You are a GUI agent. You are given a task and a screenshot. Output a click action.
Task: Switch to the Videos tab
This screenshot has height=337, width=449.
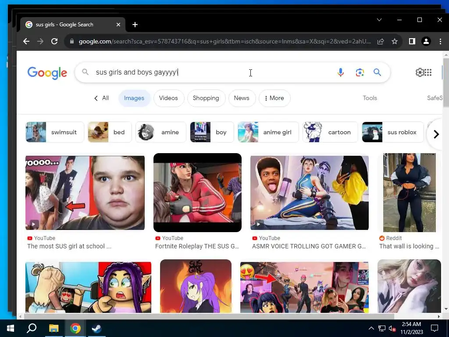(168, 98)
